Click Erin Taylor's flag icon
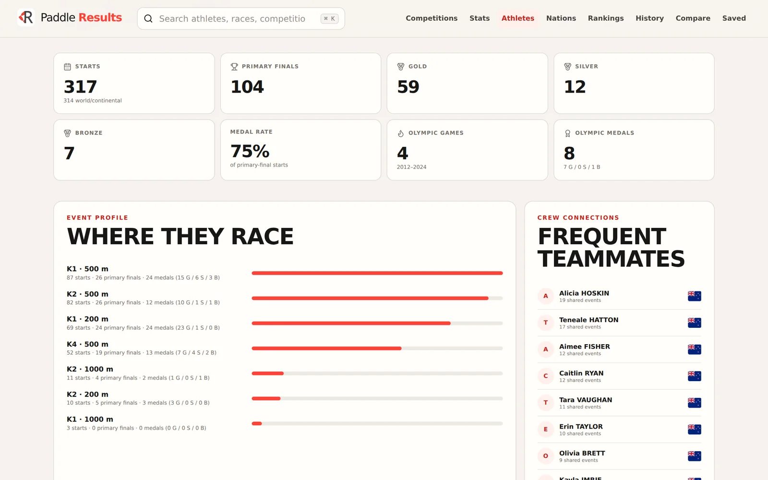Image resolution: width=768 pixels, height=480 pixels. pos(694,430)
